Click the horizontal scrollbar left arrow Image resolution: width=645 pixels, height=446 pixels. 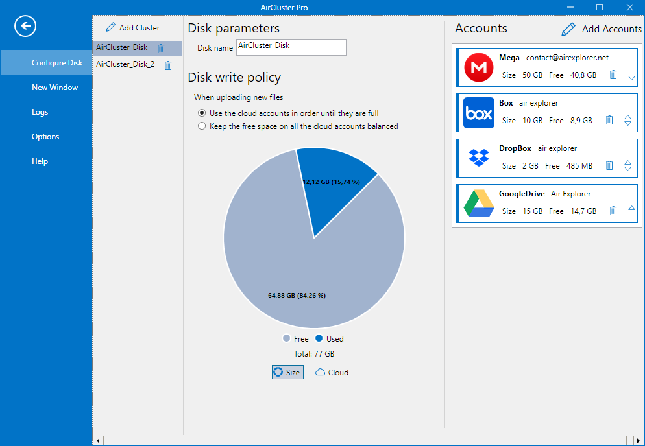99,441
